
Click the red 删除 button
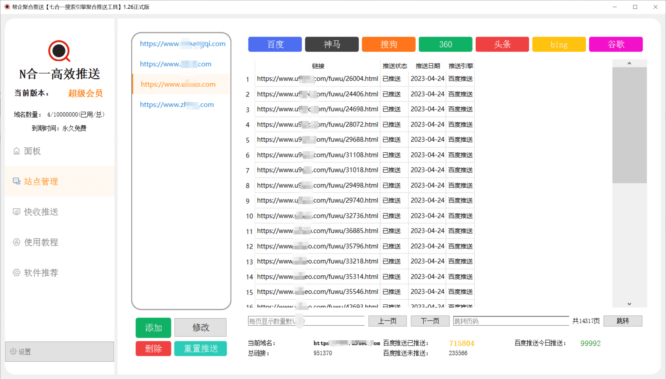tap(153, 348)
